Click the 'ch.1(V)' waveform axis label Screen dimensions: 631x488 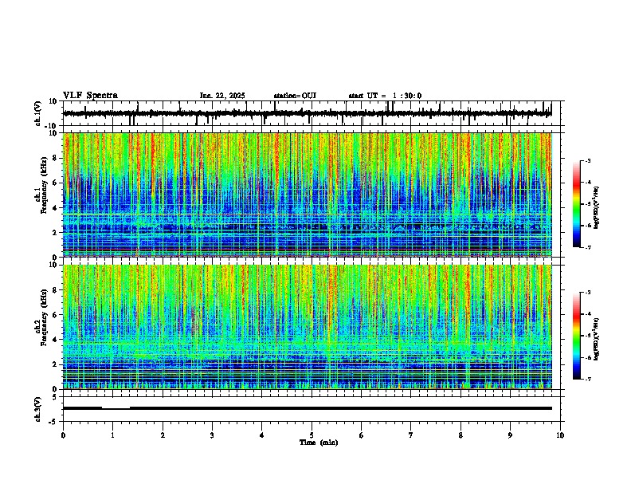[x=38, y=113]
